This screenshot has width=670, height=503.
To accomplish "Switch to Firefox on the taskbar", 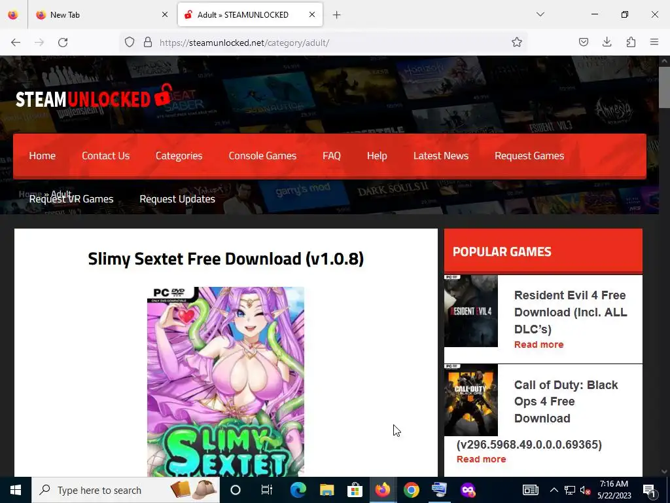I will point(383,490).
